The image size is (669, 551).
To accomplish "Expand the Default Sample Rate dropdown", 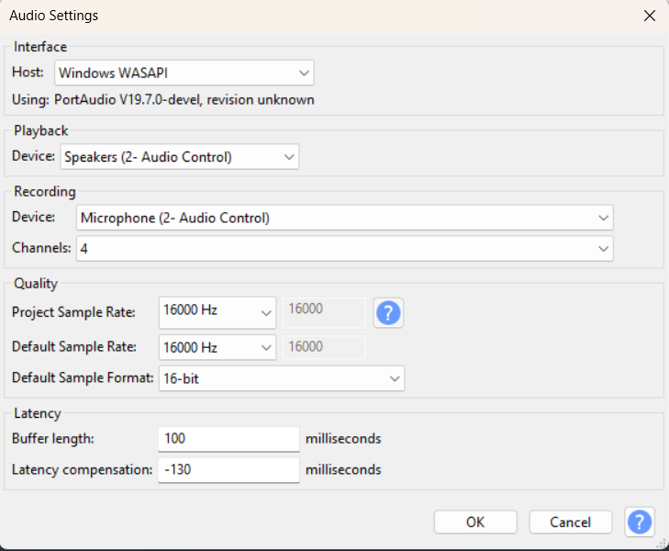I will pyautogui.click(x=217, y=347).
